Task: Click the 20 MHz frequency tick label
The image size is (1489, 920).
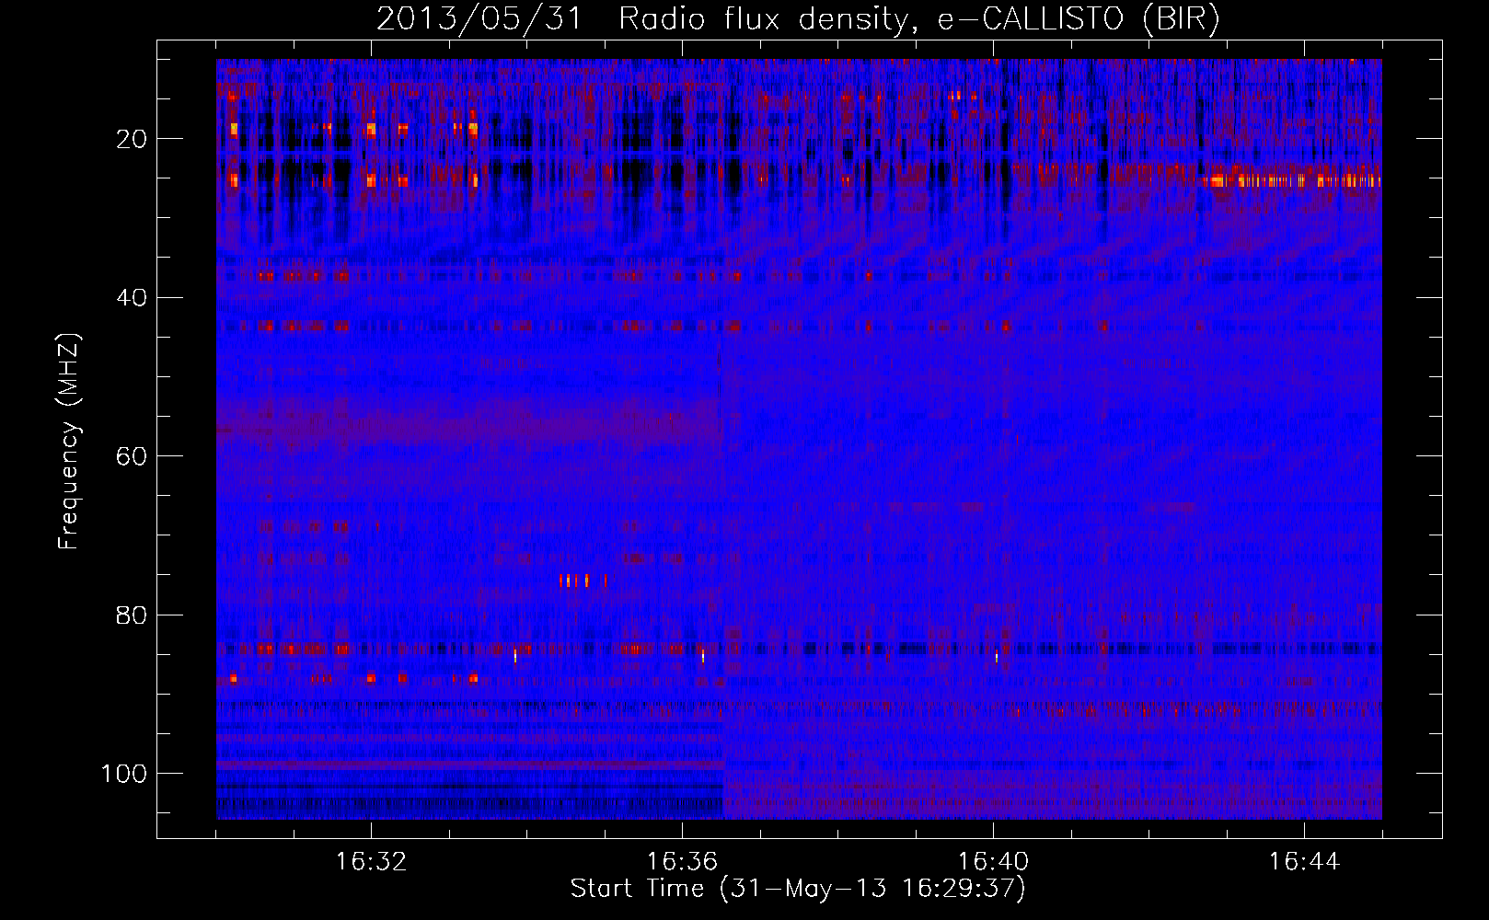Action: tap(133, 139)
